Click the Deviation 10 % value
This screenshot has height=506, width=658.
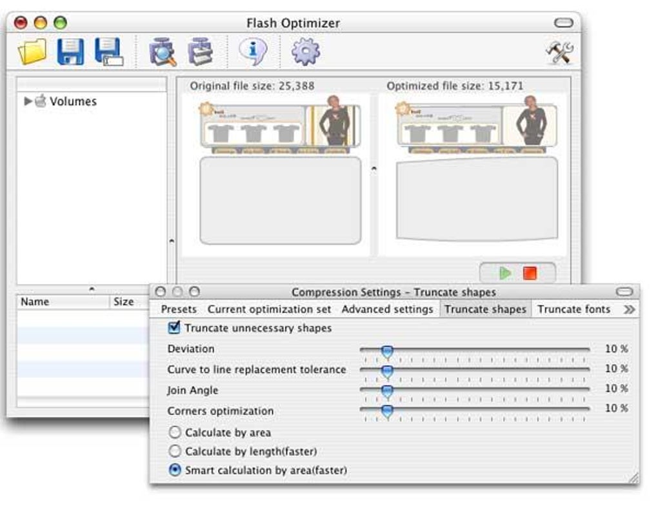[x=617, y=349]
